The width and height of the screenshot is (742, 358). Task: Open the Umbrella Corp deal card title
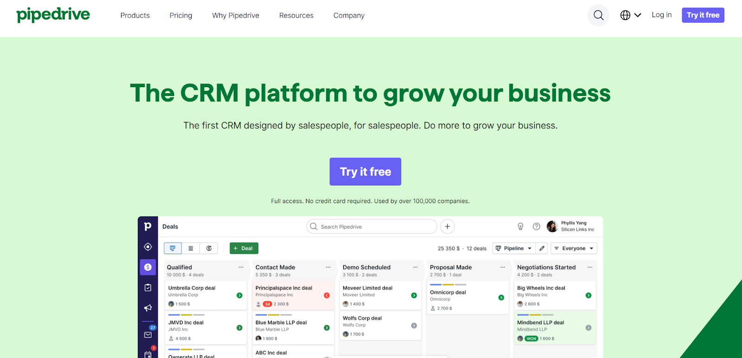tap(192, 288)
